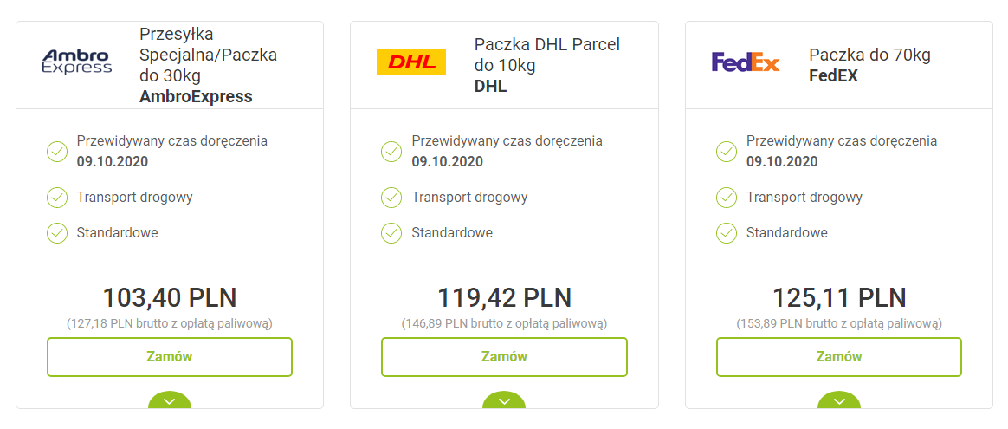The width and height of the screenshot is (1008, 429).
Task: Click Transport drogowy checkmark in DHL card
Action: pos(391,198)
